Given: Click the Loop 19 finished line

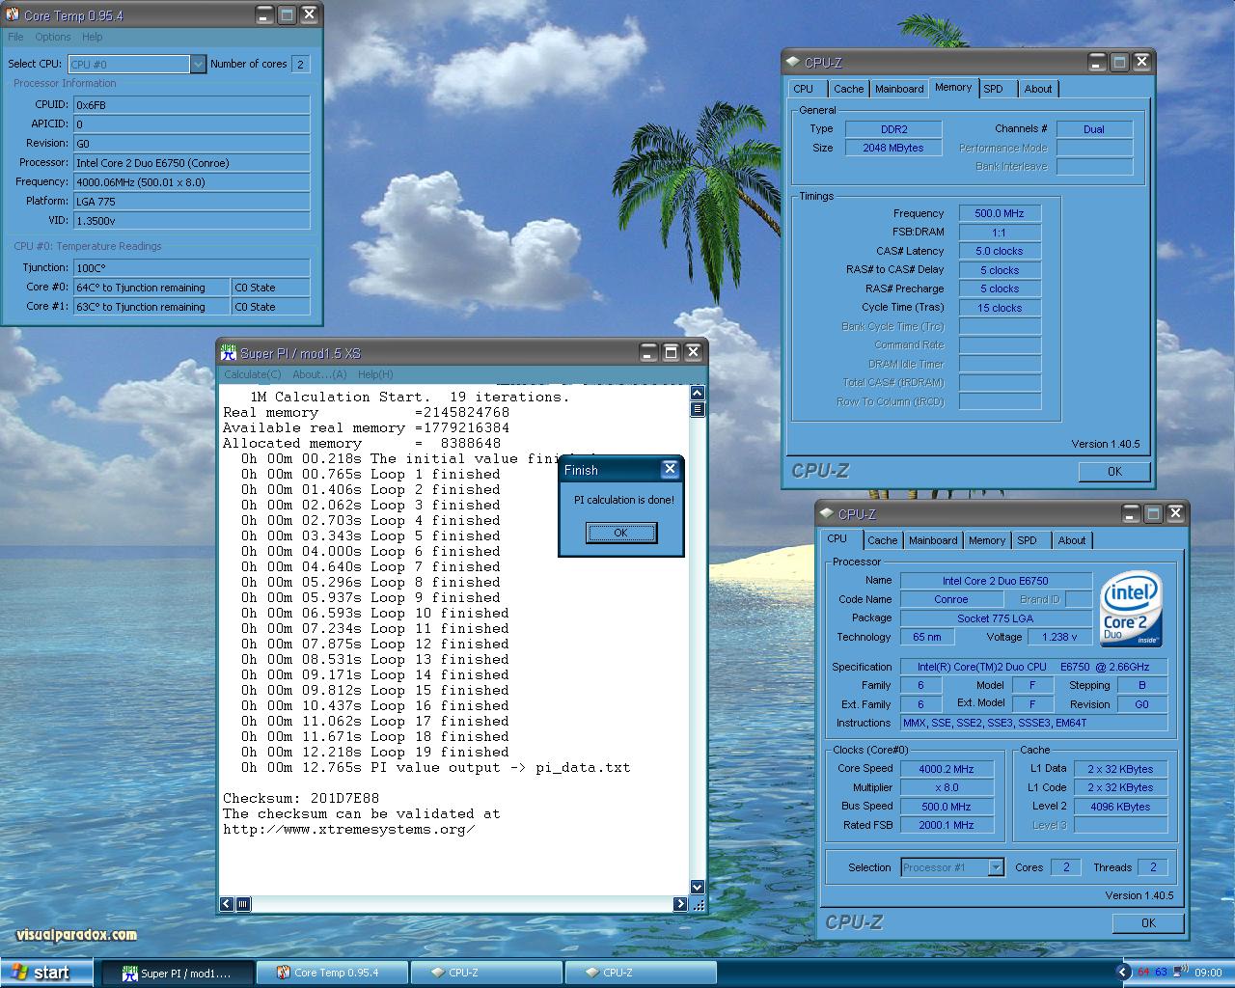Looking at the screenshot, I should [374, 752].
